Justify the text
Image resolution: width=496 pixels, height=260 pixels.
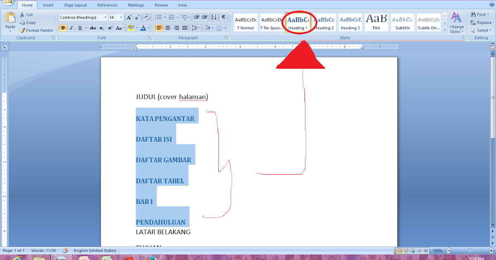point(185,28)
